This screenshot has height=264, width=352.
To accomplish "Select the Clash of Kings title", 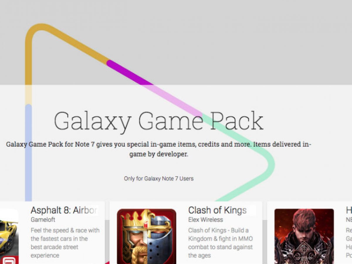I will 217,210.
